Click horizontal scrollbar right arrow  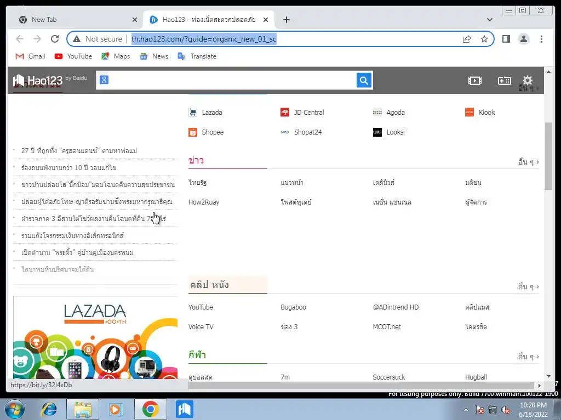(x=540, y=386)
